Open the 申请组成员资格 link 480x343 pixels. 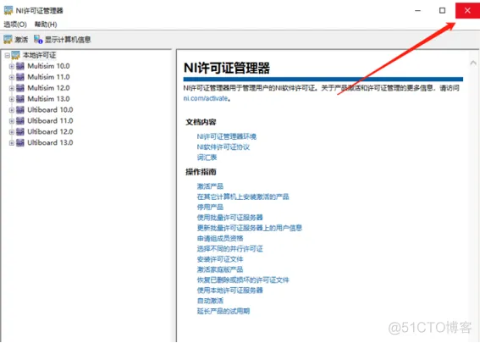(x=220, y=238)
